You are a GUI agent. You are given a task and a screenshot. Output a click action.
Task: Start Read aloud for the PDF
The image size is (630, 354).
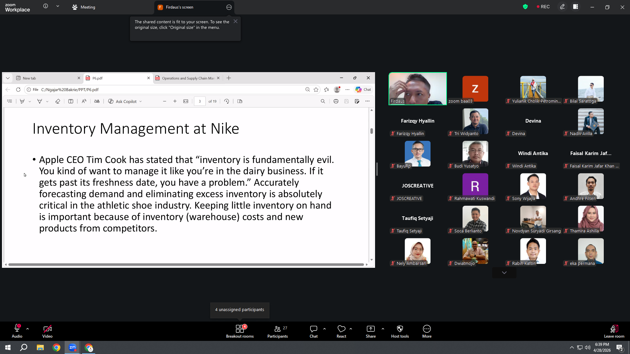point(84,101)
